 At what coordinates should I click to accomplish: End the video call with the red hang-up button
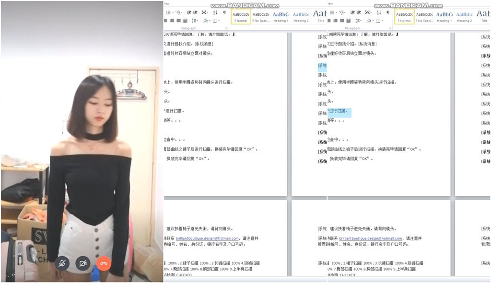[104, 263]
